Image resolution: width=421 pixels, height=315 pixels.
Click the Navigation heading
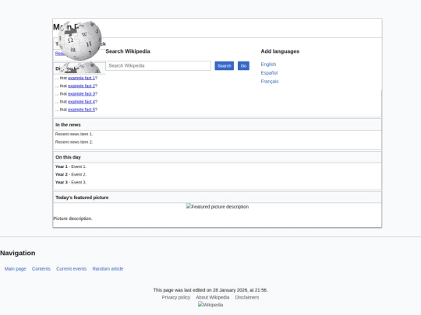coord(18,253)
